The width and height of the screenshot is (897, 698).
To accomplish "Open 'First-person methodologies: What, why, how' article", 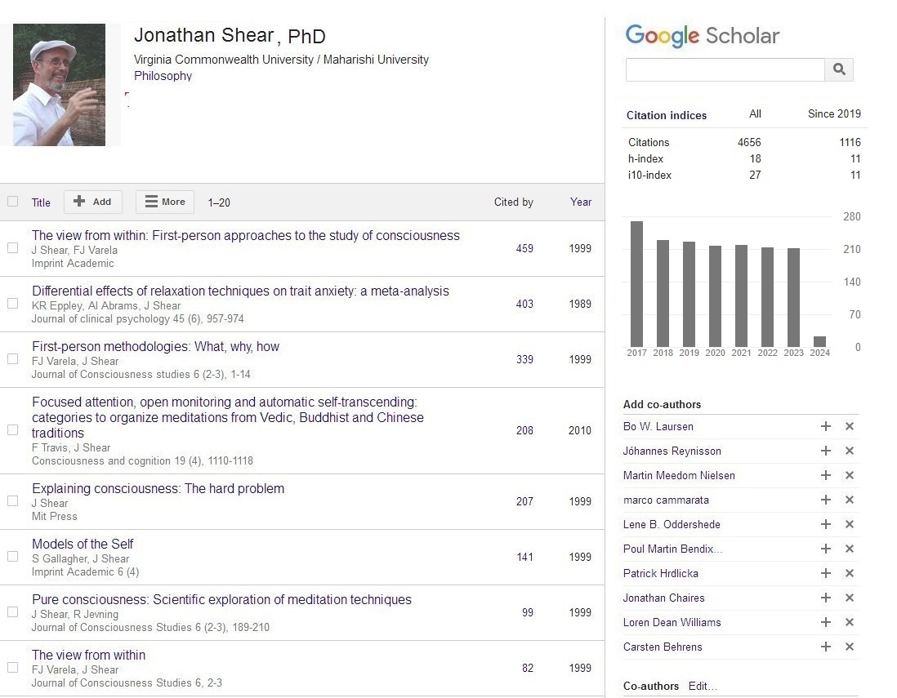I will click(155, 346).
